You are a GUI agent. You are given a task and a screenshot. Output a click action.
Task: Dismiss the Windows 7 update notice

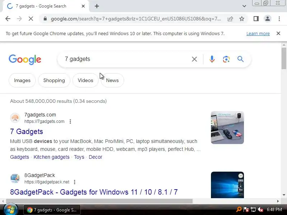(278, 33)
